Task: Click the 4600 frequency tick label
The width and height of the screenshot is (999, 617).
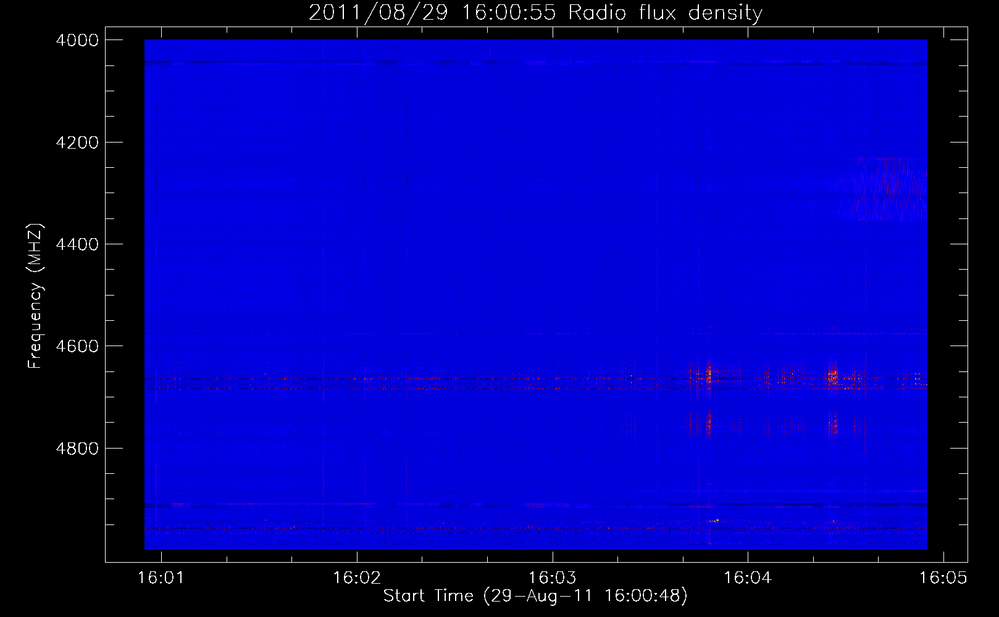Action: [x=77, y=346]
